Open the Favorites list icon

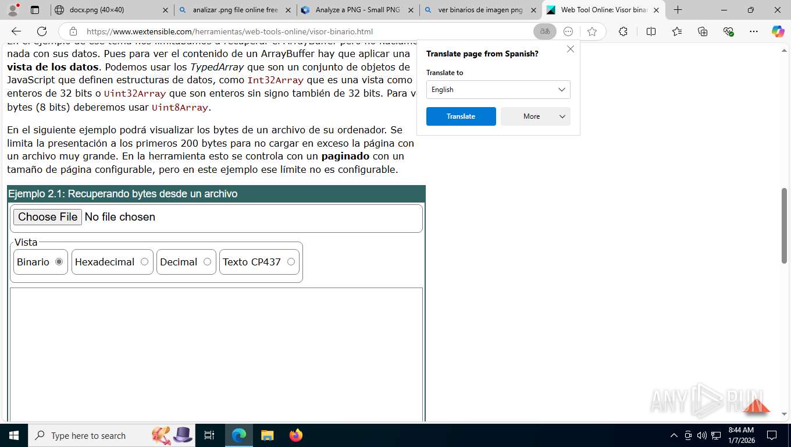[677, 31]
